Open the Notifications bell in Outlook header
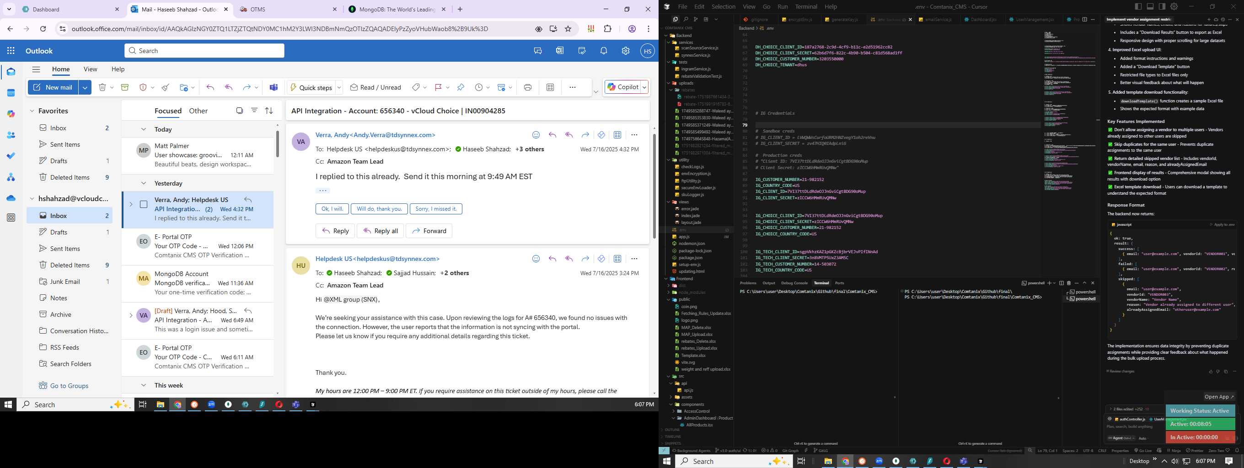The height and width of the screenshot is (468, 1244). pyautogui.click(x=604, y=51)
